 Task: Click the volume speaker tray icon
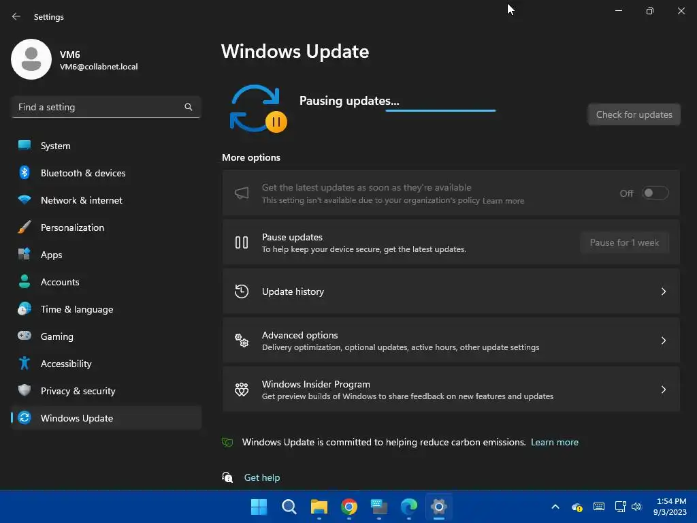click(636, 507)
